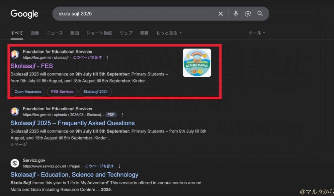The width and height of the screenshot is (334, 196).
Task: Click FES favicon of the FAQ PDF result
Action: tap(15, 112)
